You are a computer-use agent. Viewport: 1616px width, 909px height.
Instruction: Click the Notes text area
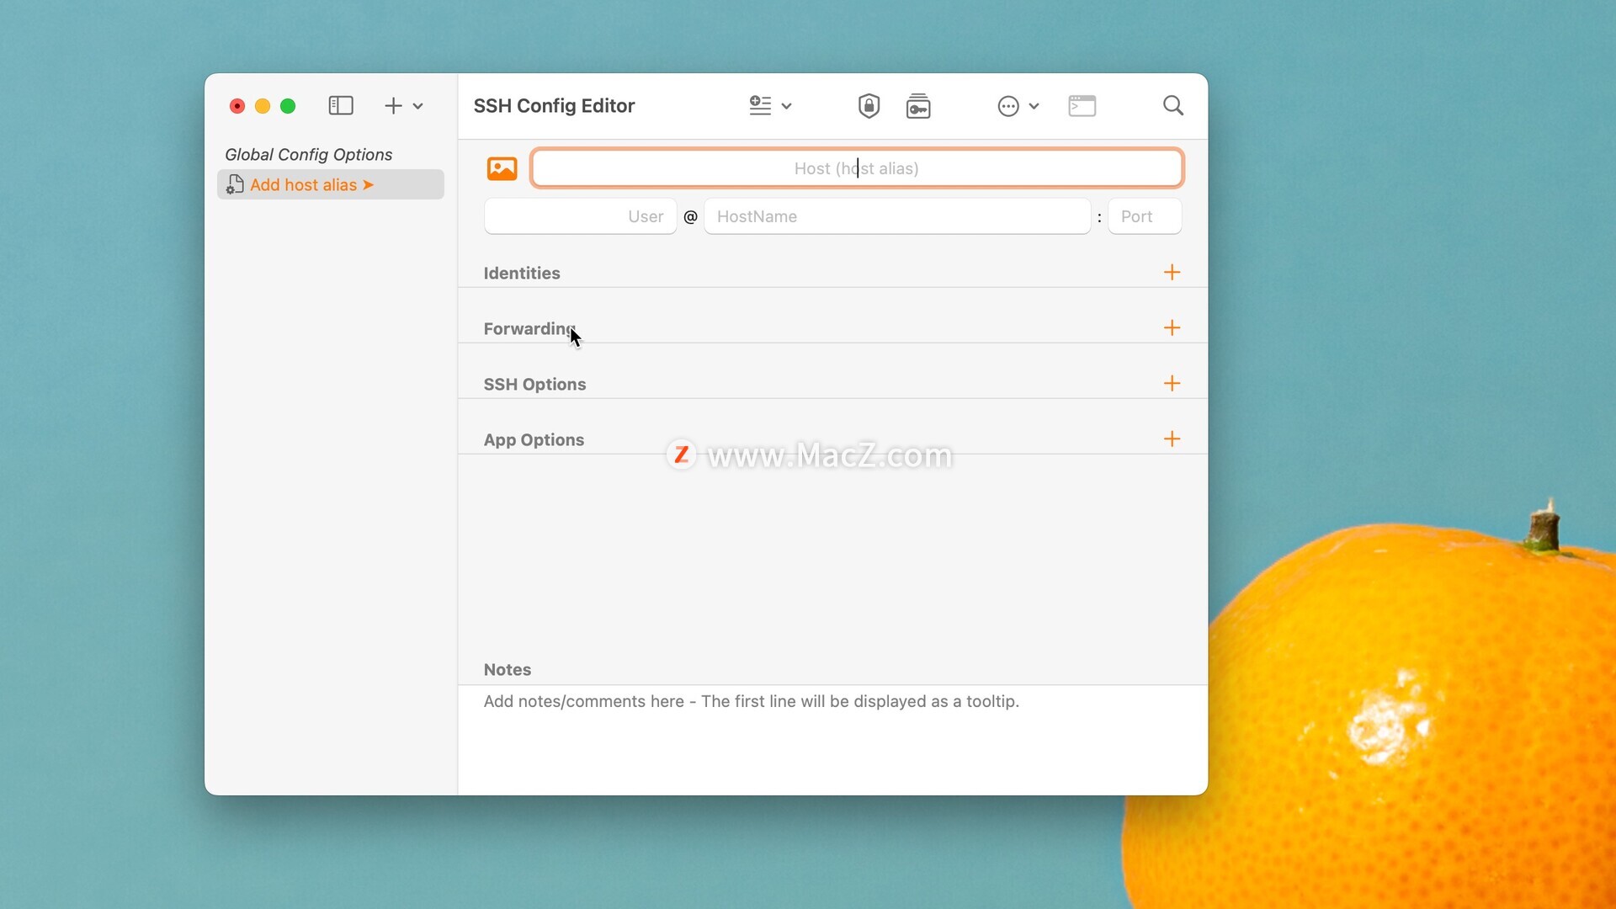(832, 739)
